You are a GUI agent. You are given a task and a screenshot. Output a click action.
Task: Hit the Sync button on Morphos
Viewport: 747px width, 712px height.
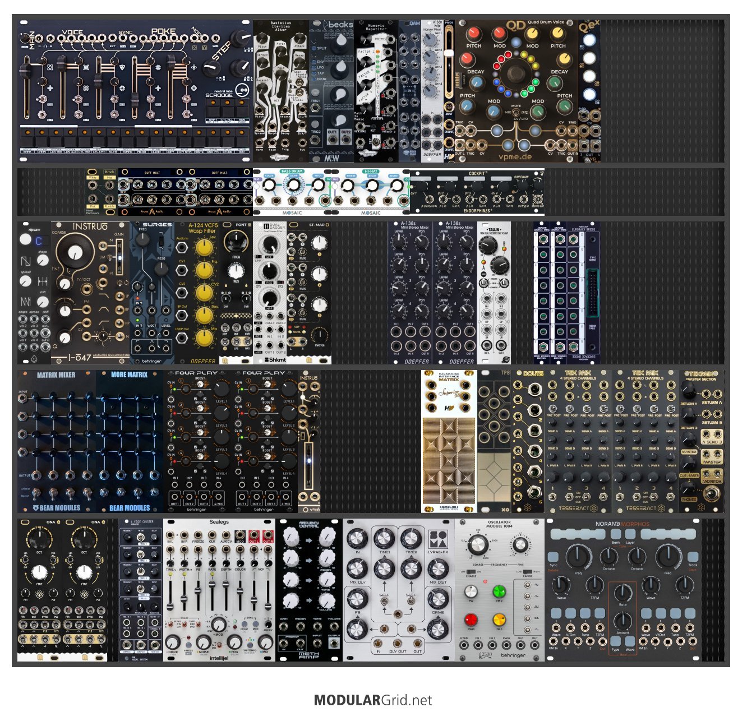point(554,556)
